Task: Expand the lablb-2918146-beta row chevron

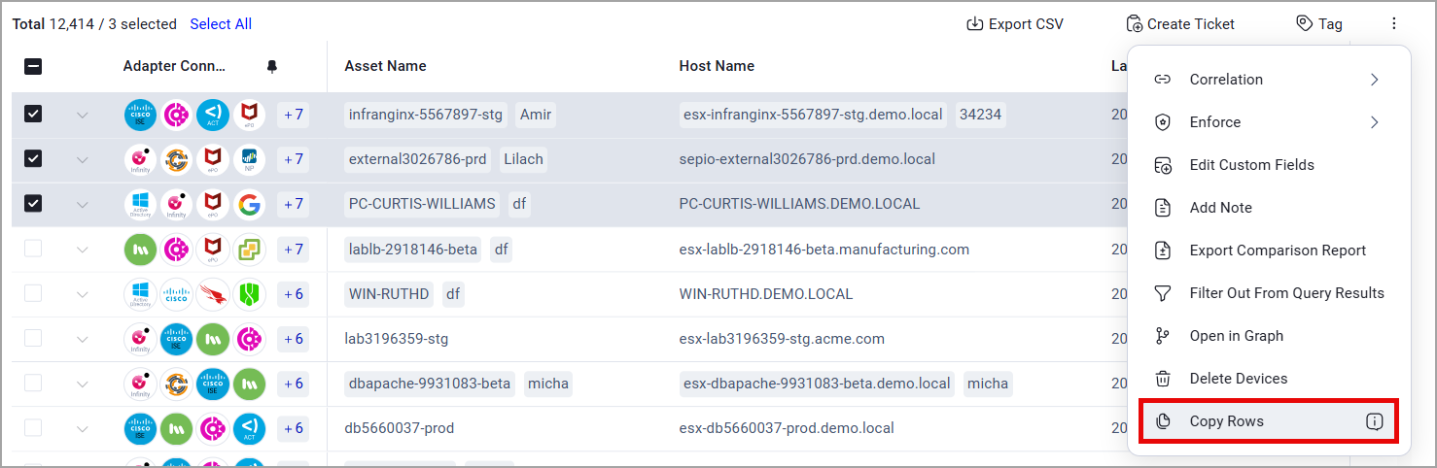Action: pyautogui.click(x=82, y=251)
